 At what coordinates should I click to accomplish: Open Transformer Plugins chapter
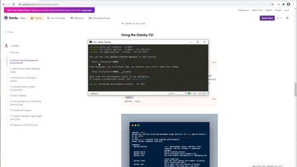click(x=21, y=110)
